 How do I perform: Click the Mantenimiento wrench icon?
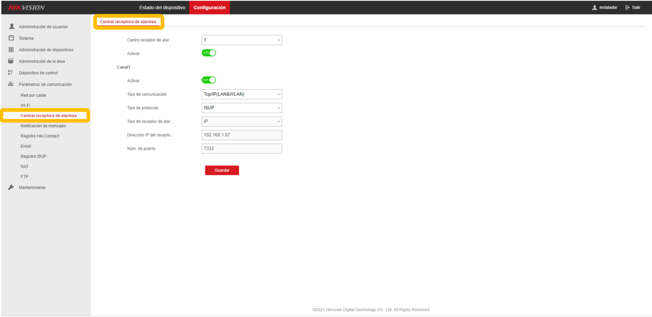pyautogui.click(x=11, y=187)
